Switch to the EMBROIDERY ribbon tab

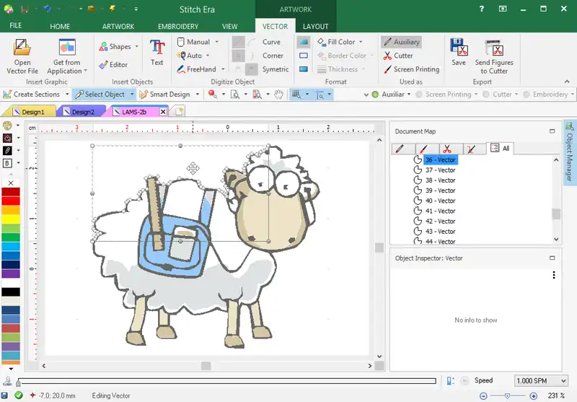(x=178, y=27)
